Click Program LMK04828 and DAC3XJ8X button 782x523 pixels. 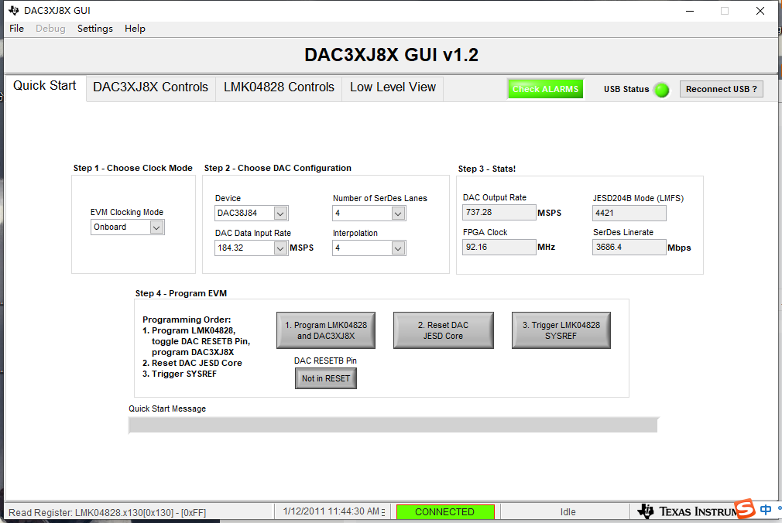coord(326,330)
